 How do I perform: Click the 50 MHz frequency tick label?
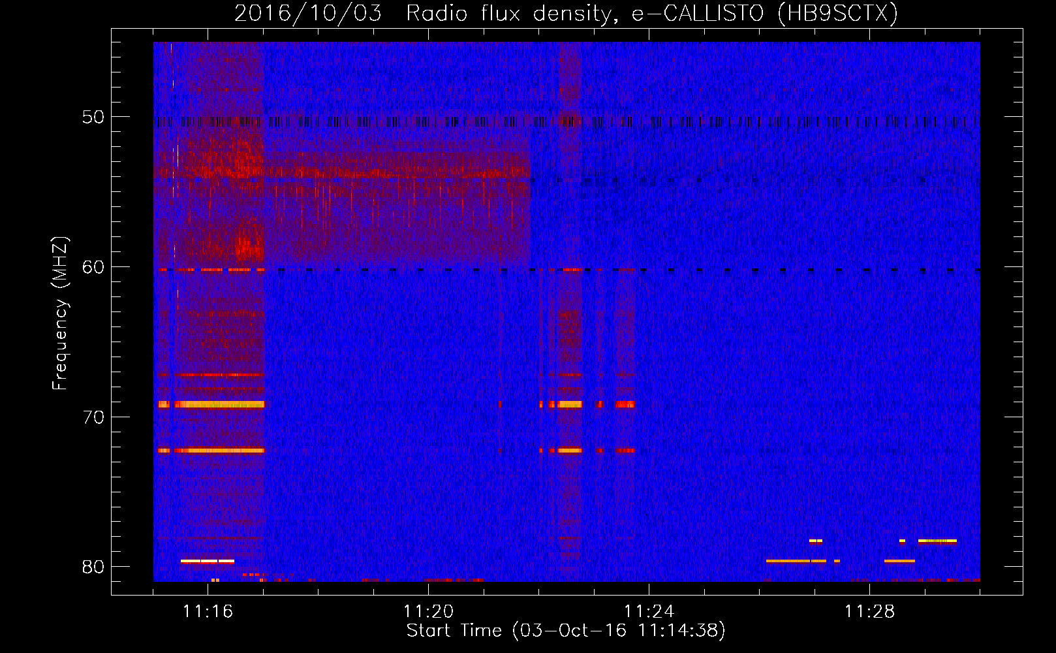tap(93, 117)
